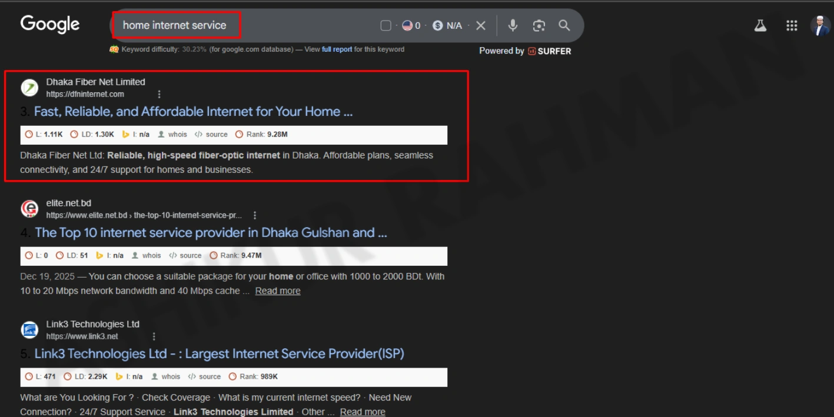Click Read more under Link3 snippet
This screenshot has height=417, width=834.
363,412
